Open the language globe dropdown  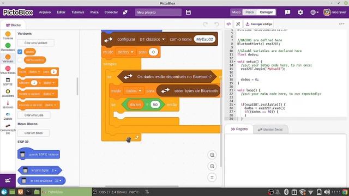click(x=314, y=12)
